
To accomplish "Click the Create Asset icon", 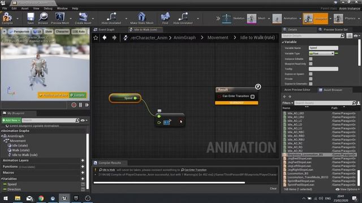I will (83, 17).
